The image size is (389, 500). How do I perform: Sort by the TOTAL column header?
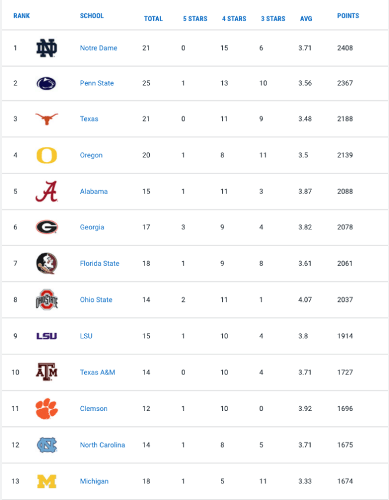point(153,18)
